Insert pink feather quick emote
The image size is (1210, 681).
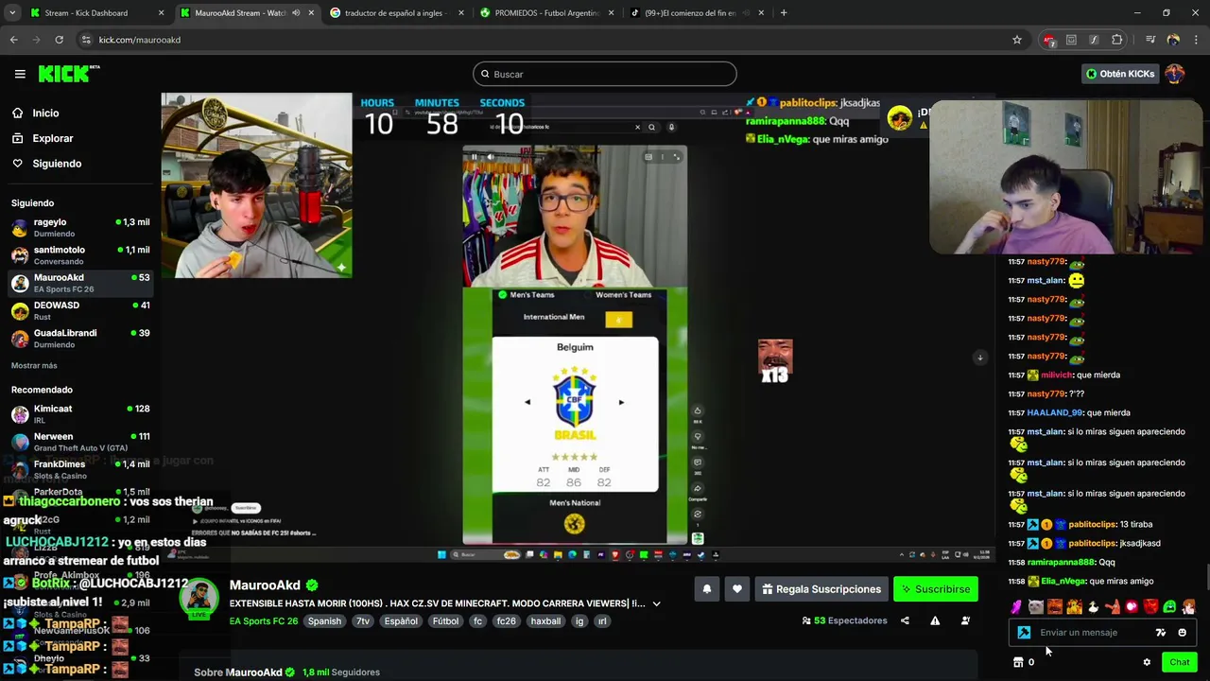(x=1016, y=607)
